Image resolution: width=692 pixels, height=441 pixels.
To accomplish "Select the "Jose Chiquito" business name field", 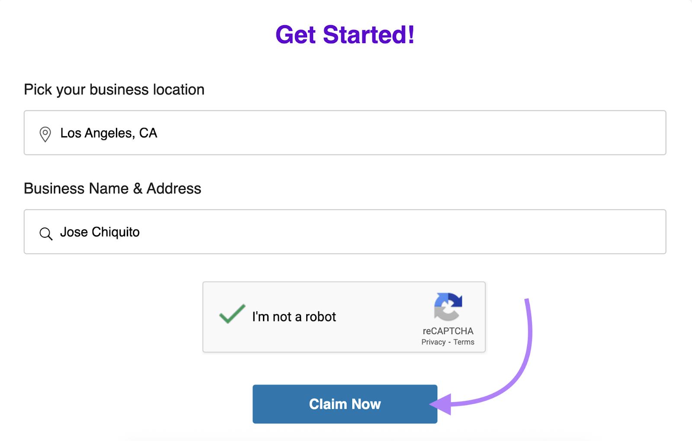I will (x=345, y=232).
